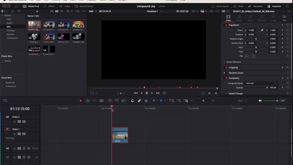Viewport: 293px width, 165px height.
Task: Switch to Inspector Video tab
Action: [228, 18]
